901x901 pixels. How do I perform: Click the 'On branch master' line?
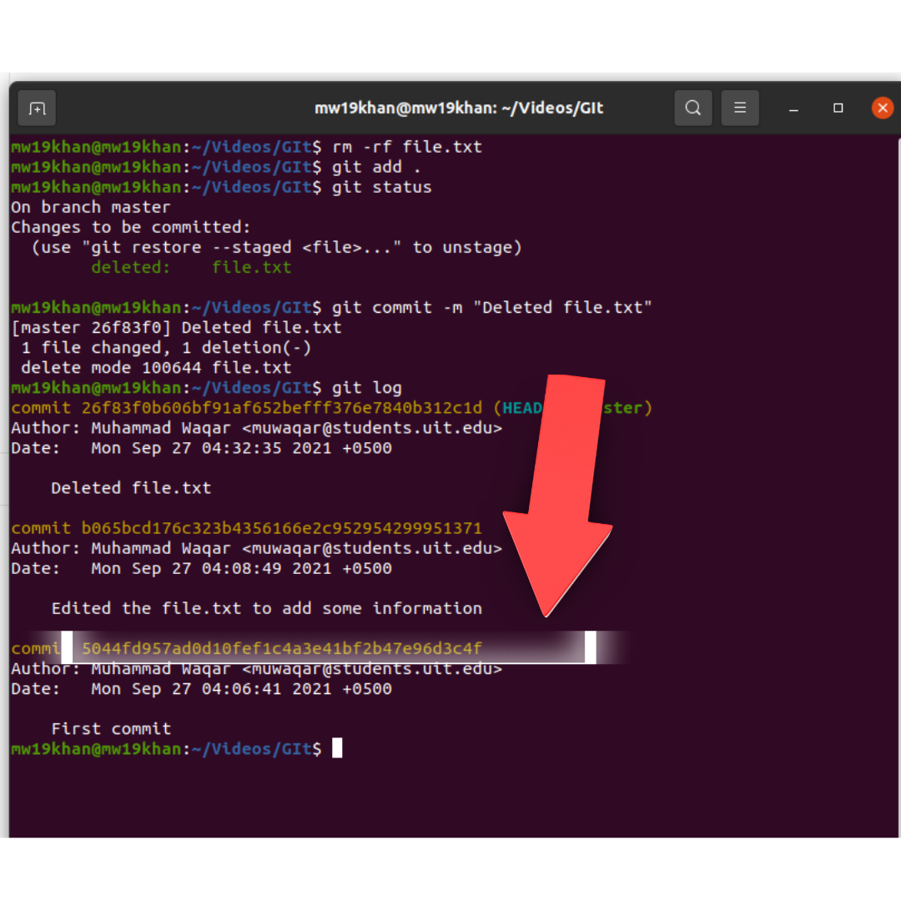tap(91, 208)
